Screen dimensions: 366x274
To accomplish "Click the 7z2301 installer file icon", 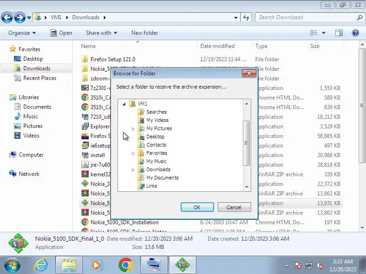I will 85,88.
